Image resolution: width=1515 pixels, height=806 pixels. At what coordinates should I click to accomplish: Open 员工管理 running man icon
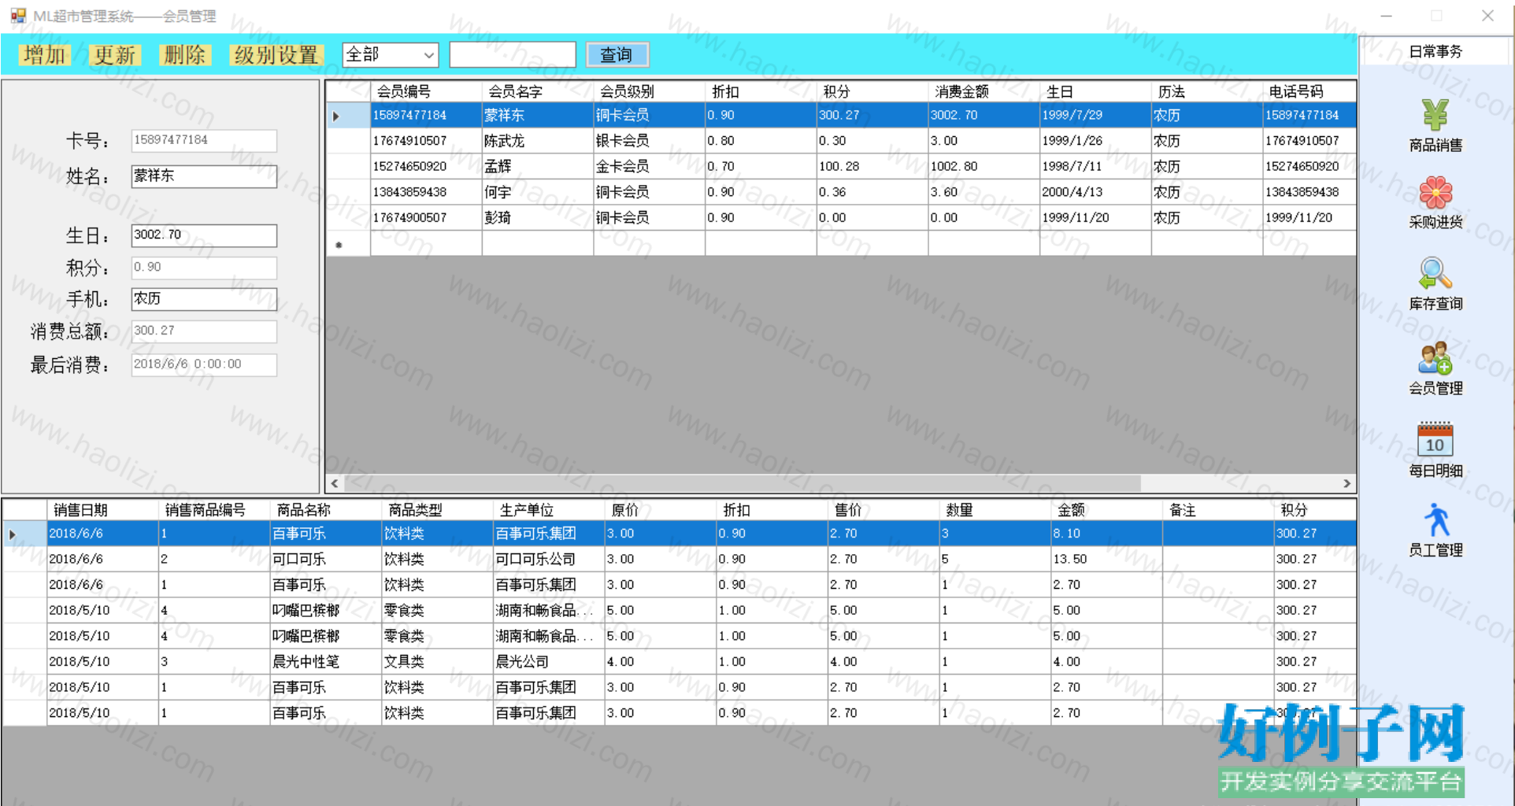(x=1436, y=520)
